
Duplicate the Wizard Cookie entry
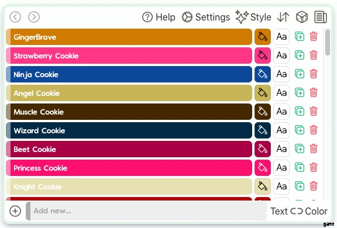300,130
